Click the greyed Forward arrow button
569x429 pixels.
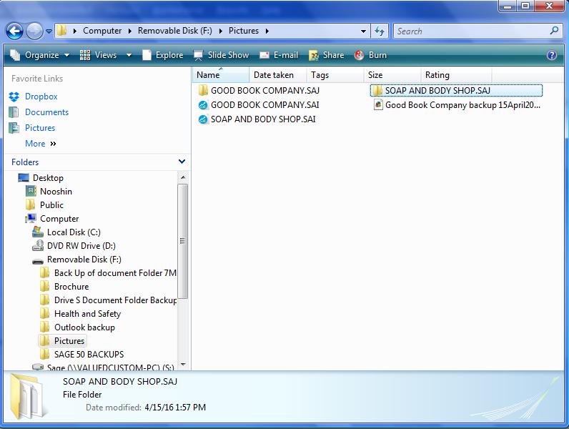(x=35, y=31)
